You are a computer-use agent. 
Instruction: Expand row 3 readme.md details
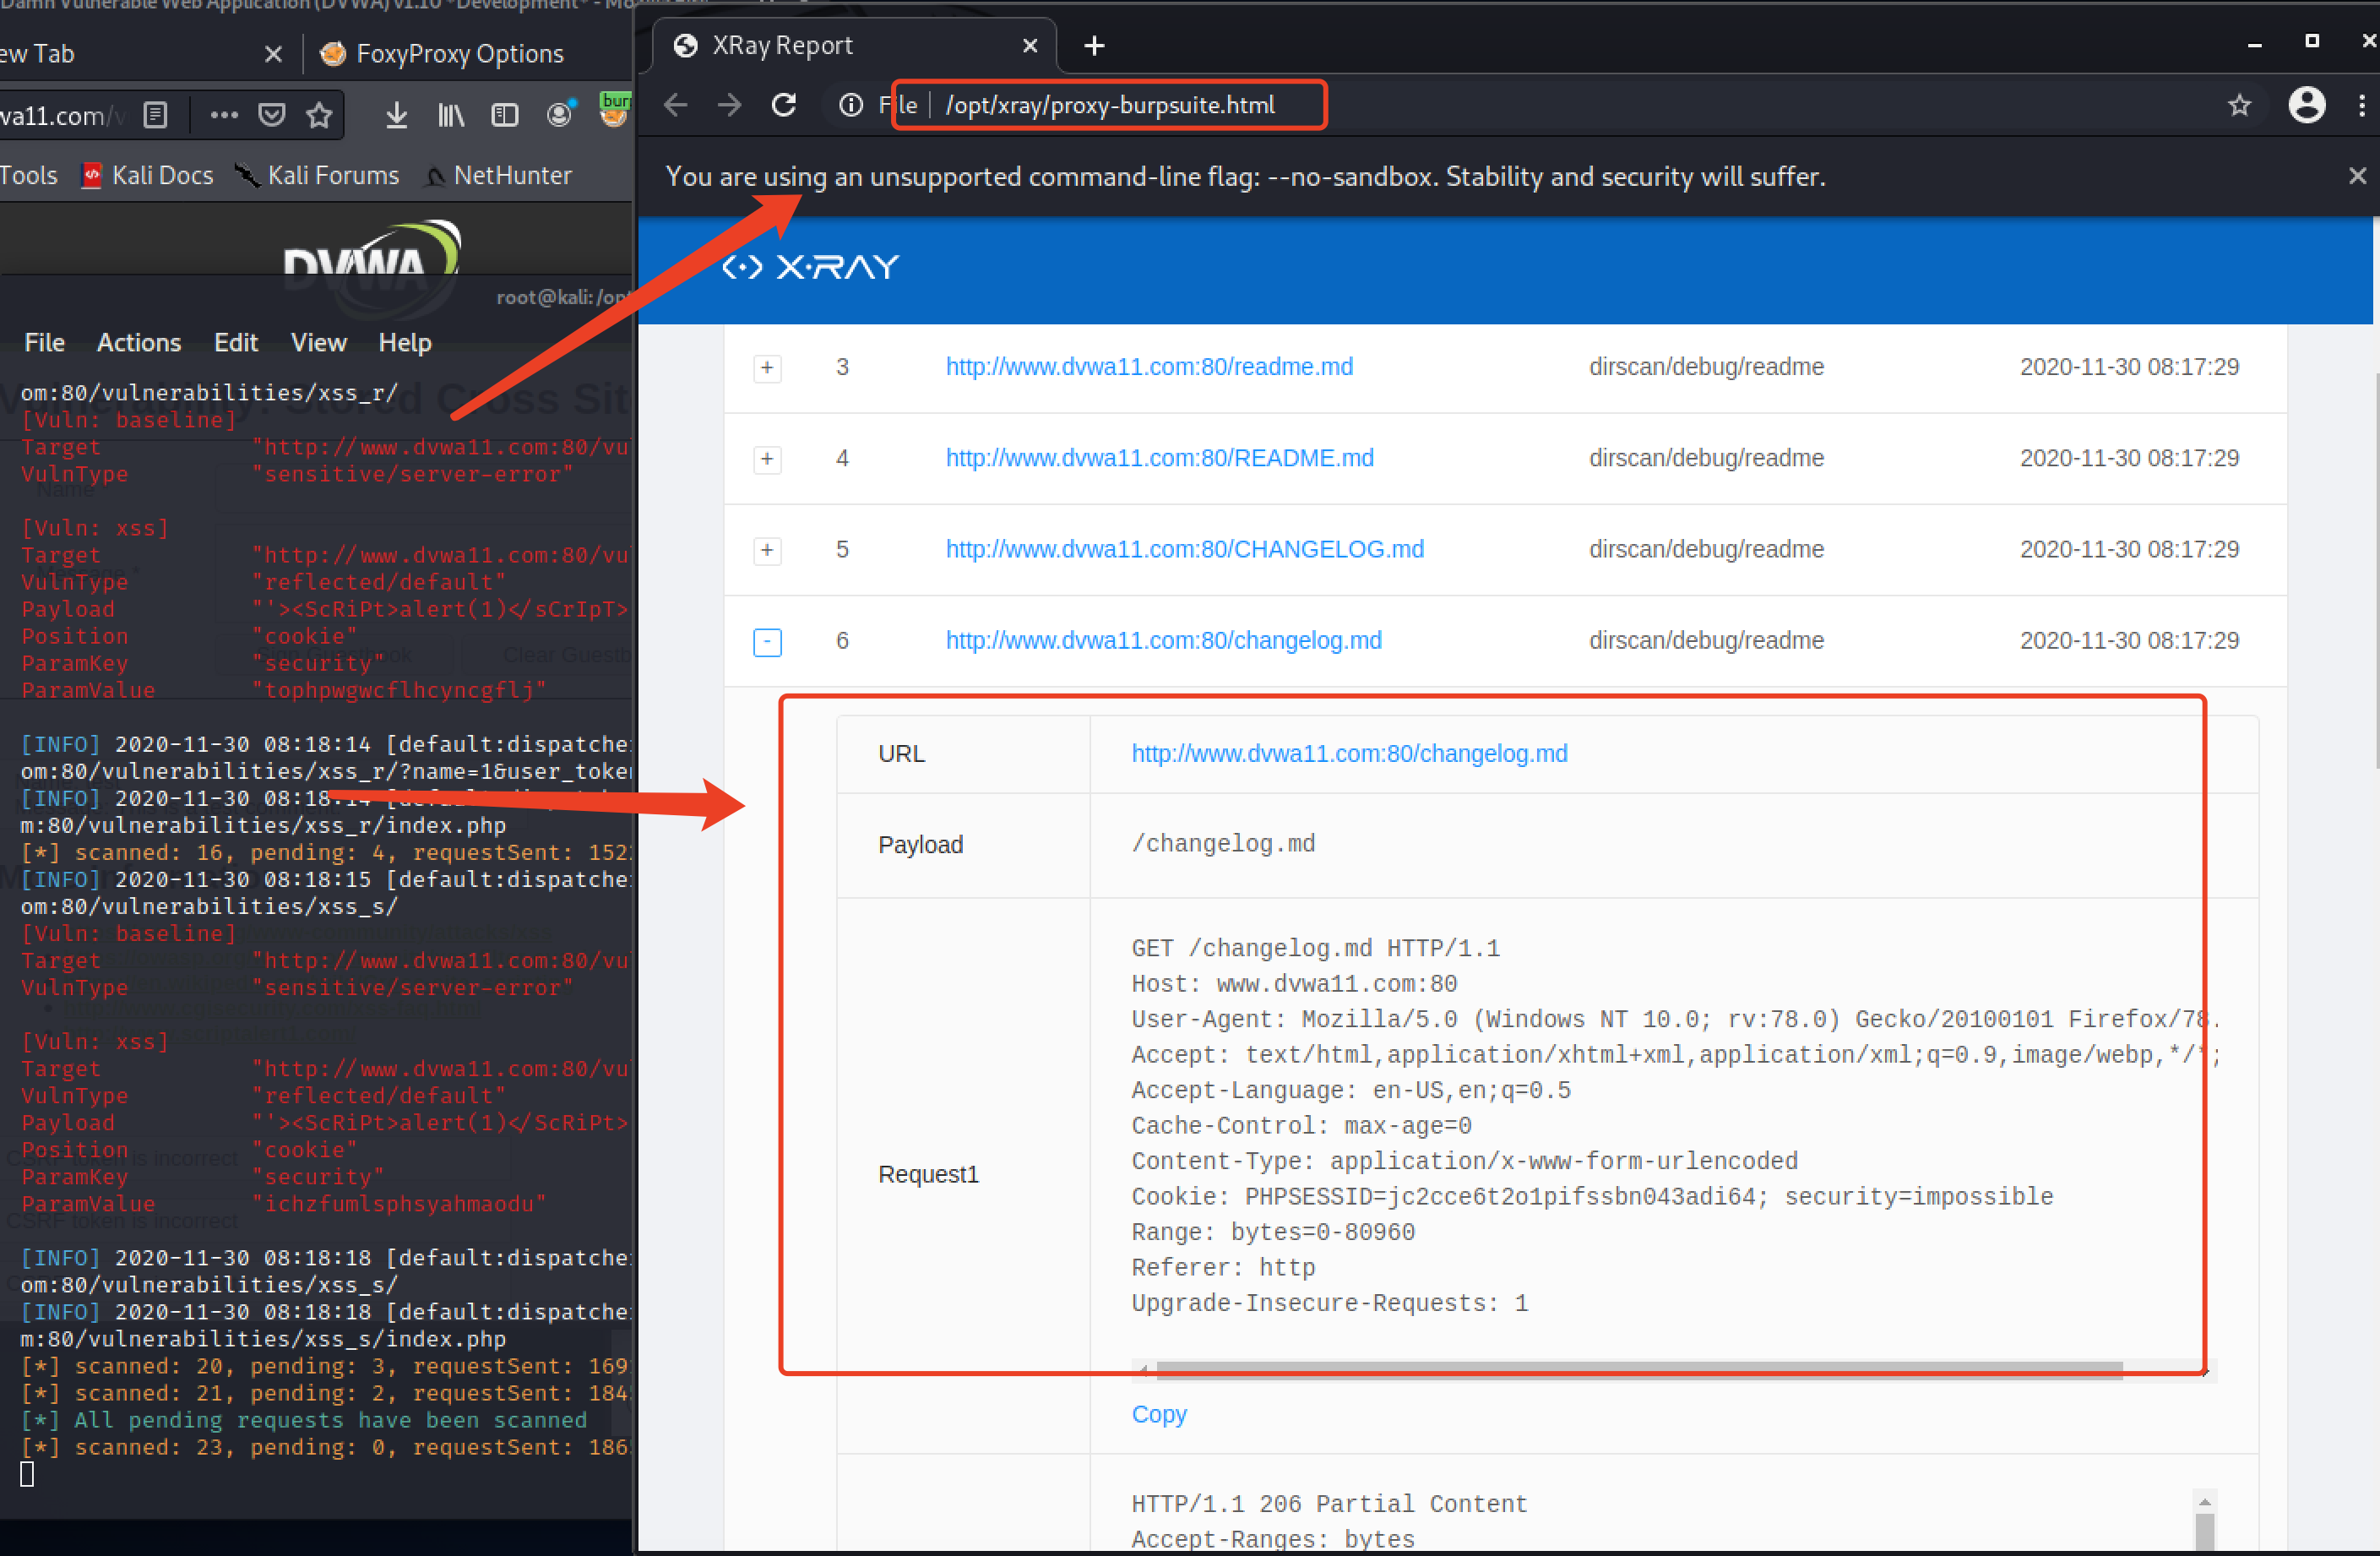click(x=767, y=368)
